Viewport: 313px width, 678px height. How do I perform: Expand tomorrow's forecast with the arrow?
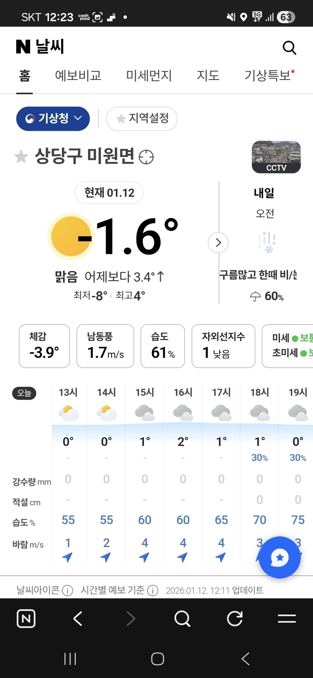point(218,242)
